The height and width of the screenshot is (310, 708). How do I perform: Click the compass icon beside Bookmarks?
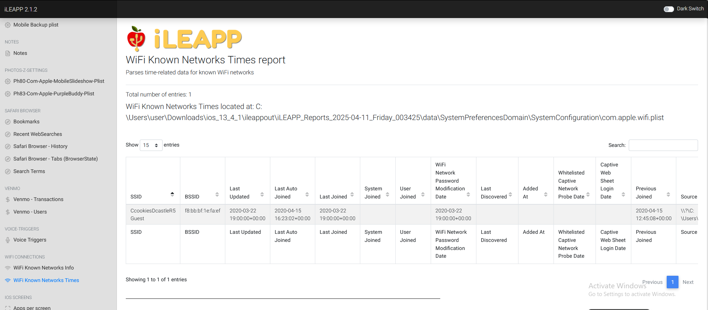(x=8, y=122)
